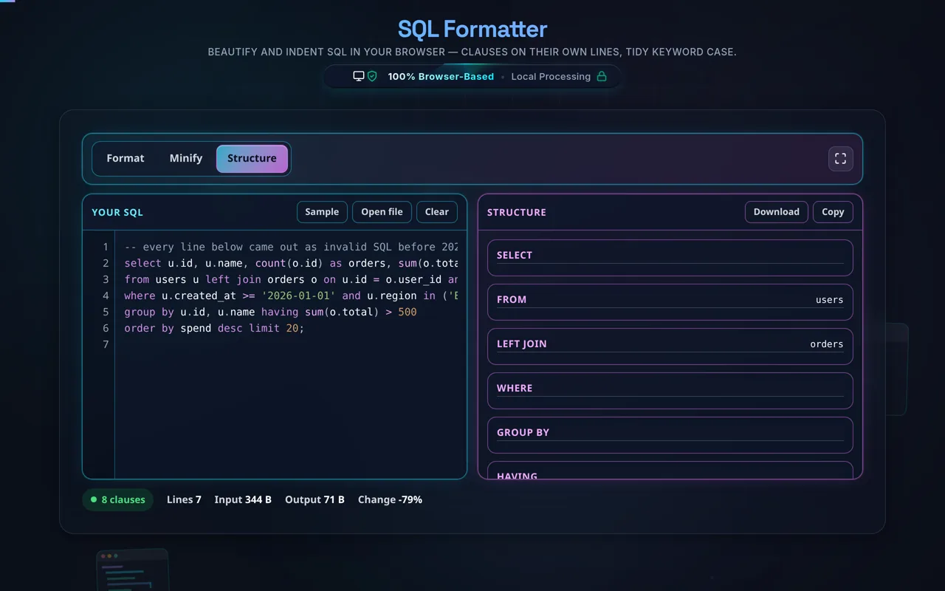Clear the SQL input
Viewport: 945px width, 591px height.
(x=437, y=212)
